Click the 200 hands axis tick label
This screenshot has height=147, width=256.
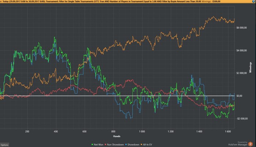coord(27,131)
